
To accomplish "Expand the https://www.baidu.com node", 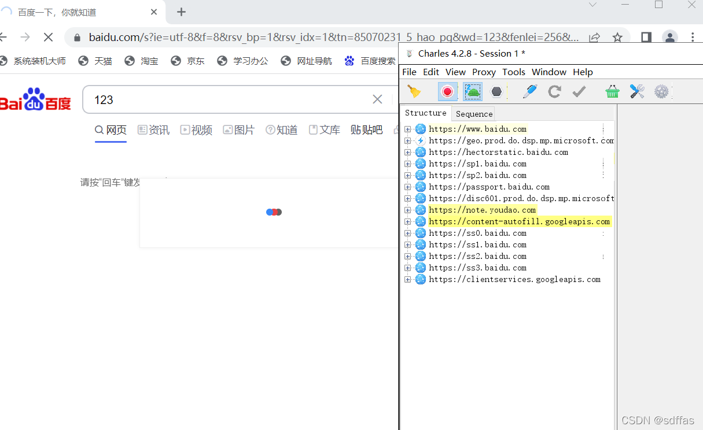I will coord(408,129).
